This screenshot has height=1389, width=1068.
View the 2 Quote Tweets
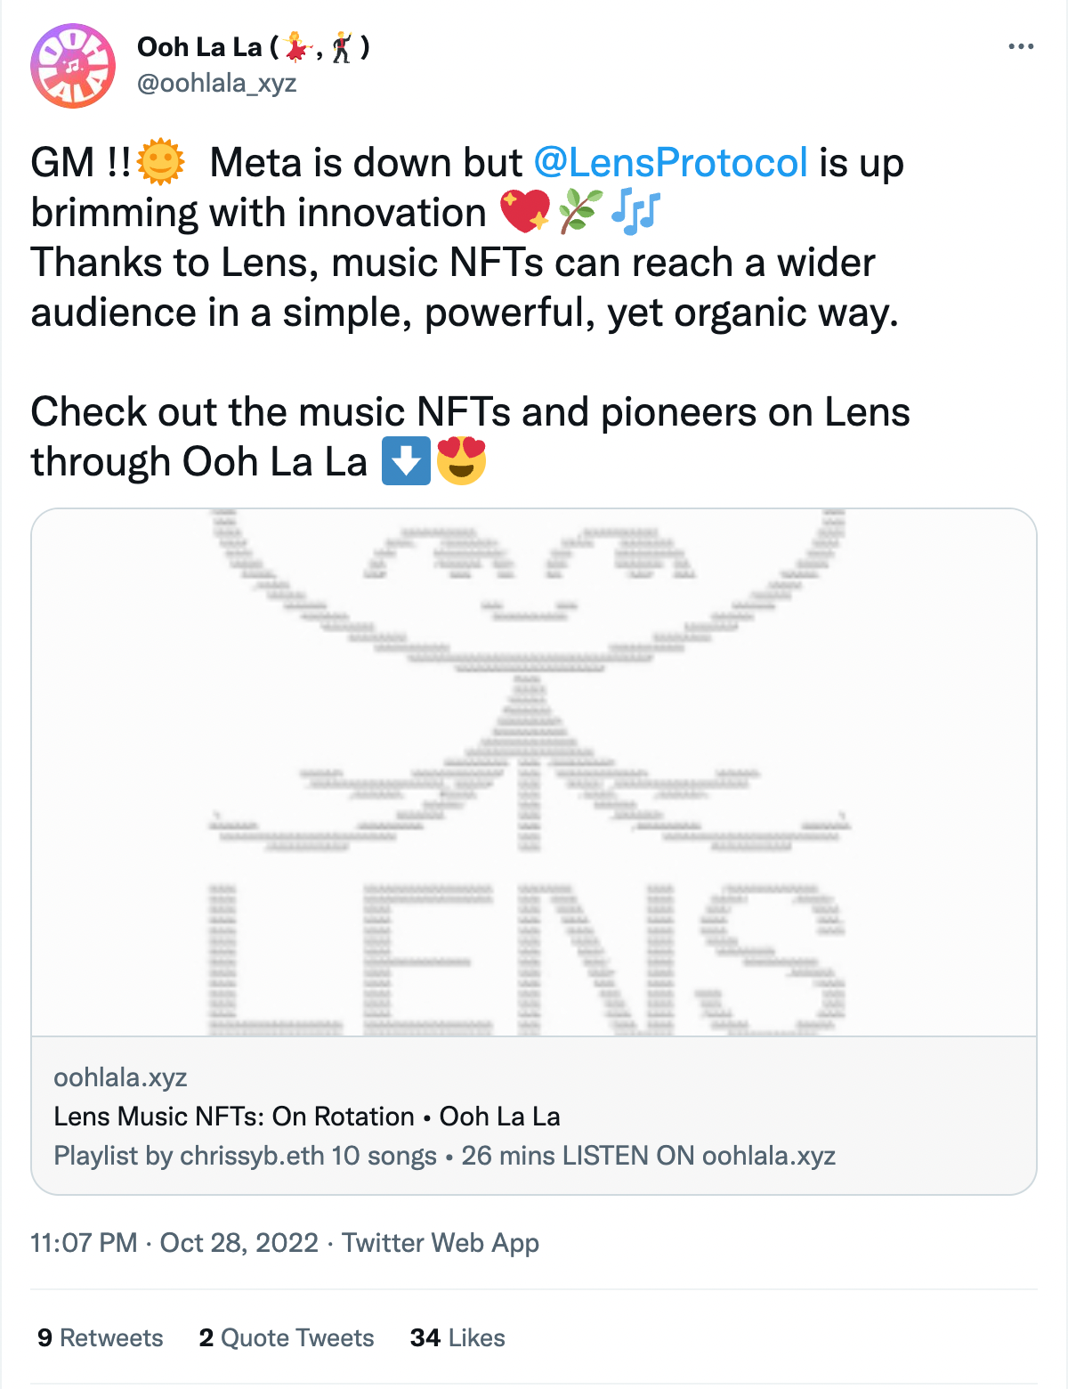coord(286,1337)
